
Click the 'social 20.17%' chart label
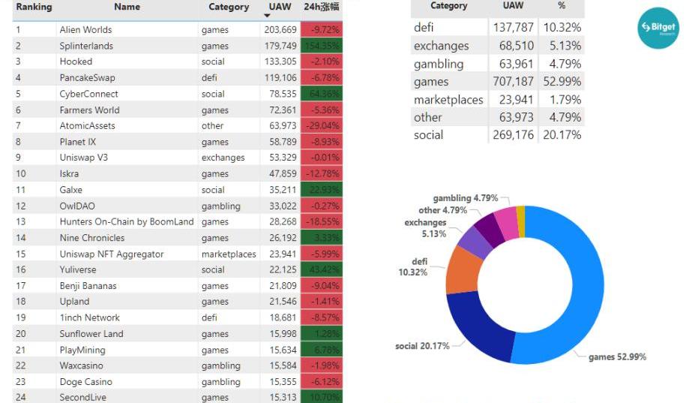pyautogui.click(x=422, y=346)
